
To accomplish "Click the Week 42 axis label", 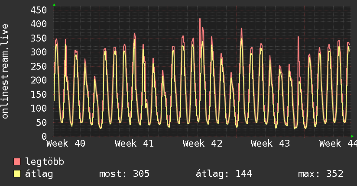I will [202, 144].
